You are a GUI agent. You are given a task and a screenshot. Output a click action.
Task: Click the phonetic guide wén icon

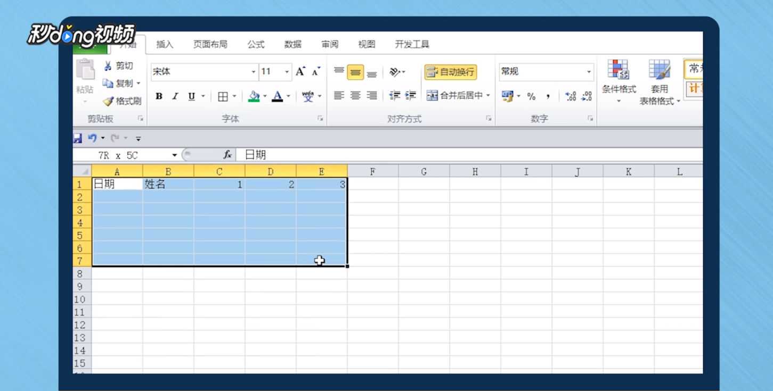pos(308,96)
